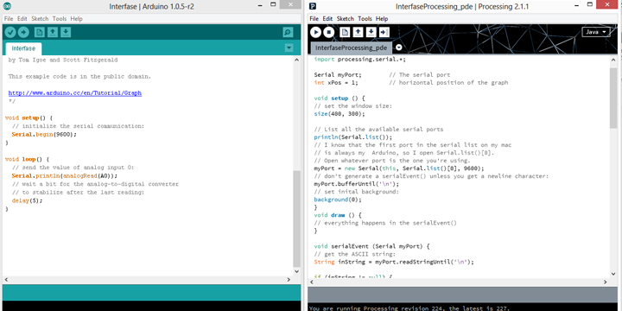Click Arduino horizontal scrollbar left arrow
The image size is (622, 311).
coord(5,280)
